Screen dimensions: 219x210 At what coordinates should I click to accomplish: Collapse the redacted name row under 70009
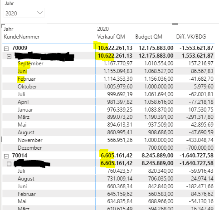pos(9,56)
